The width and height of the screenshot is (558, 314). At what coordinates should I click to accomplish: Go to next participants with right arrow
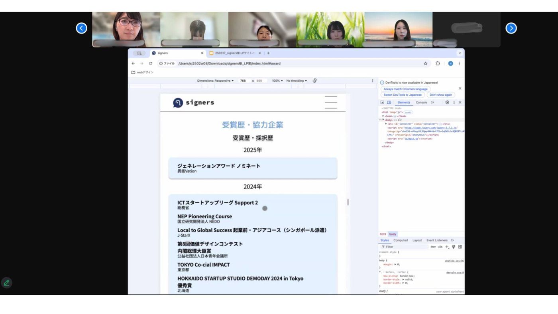click(x=511, y=28)
